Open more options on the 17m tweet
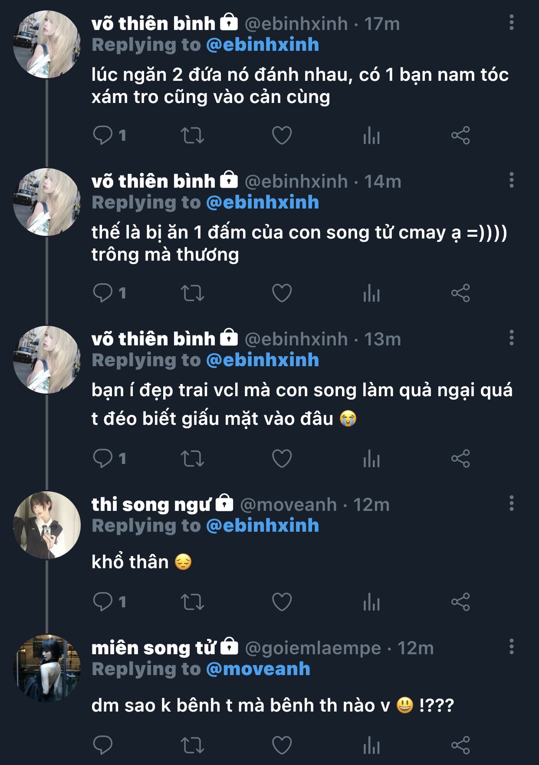 tap(512, 23)
